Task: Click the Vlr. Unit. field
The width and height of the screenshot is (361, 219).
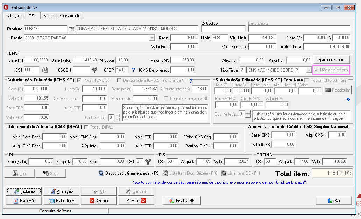Action: click(x=262, y=38)
